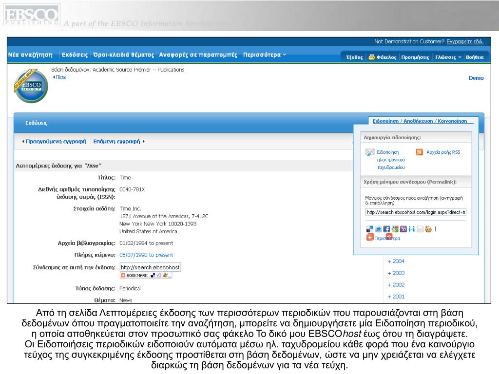Viewport: 499px width, 374px height.
Task: Click the permalink URL field in alert panel
Action: [416, 212]
